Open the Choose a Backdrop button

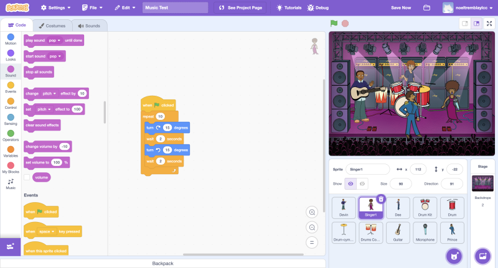click(x=482, y=256)
